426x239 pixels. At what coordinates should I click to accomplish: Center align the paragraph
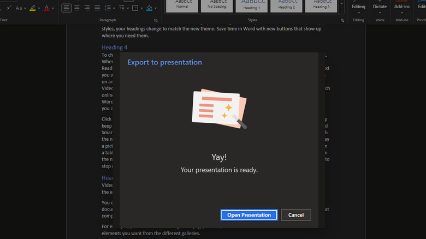coord(76,8)
